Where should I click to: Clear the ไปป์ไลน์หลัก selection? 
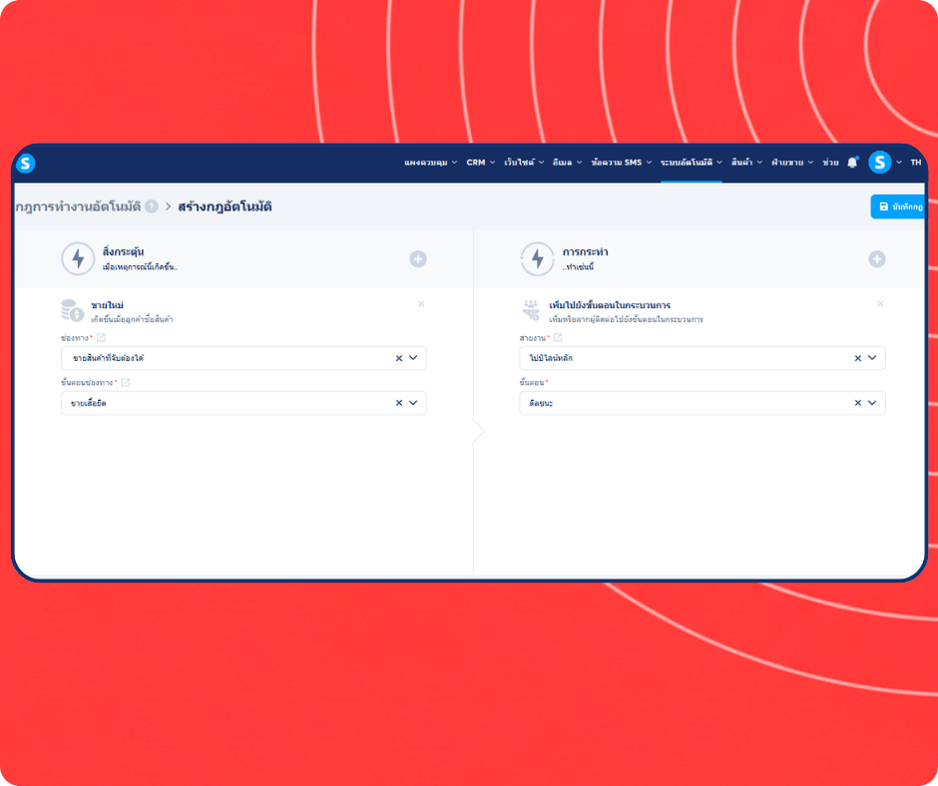[857, 358]
